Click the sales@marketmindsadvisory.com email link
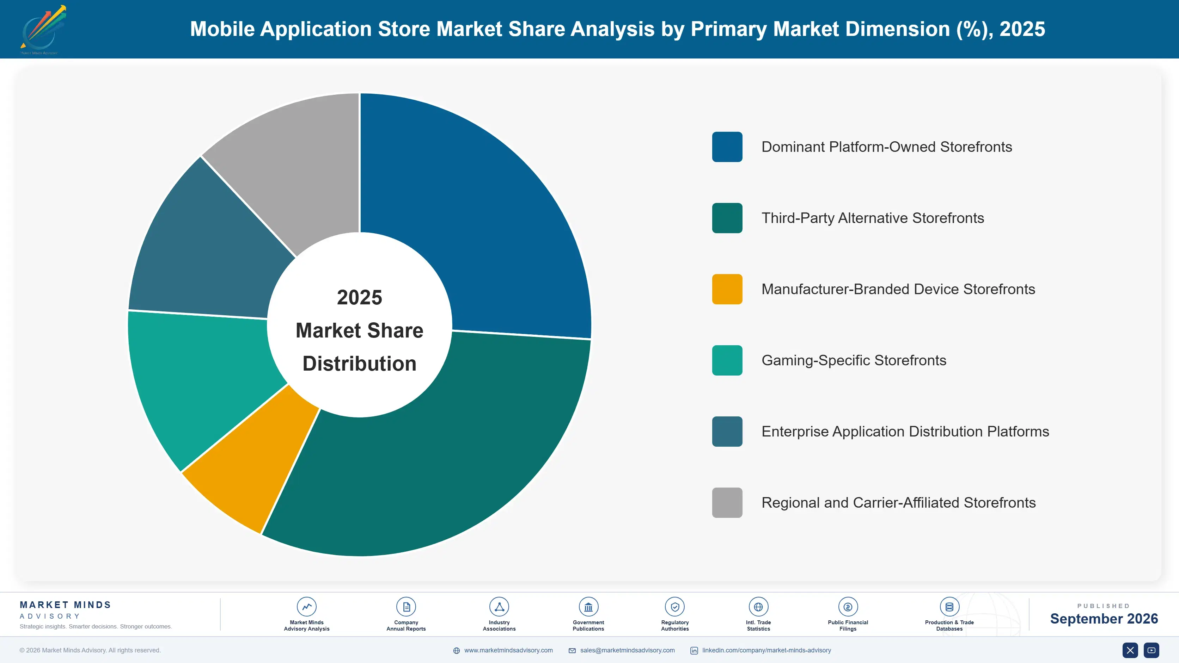The image size is (1179, 663). (x=628, y=650)
